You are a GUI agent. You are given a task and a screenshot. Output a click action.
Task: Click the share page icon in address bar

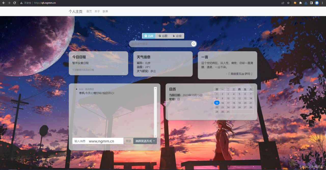point(283,3)
